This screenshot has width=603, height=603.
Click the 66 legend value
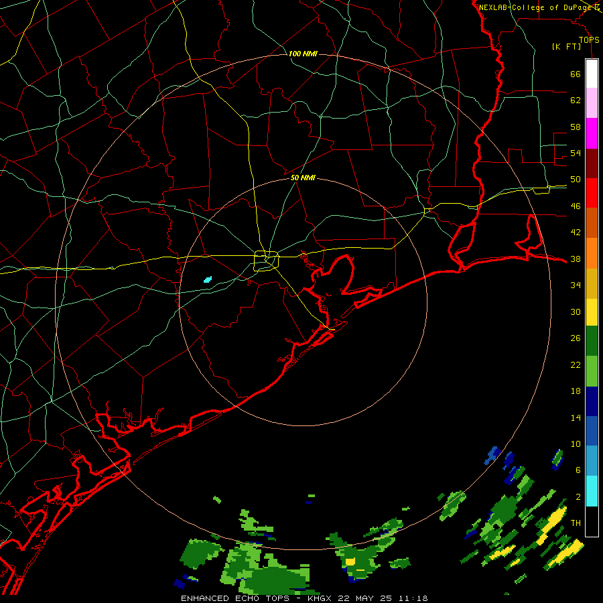coord(576,74)
